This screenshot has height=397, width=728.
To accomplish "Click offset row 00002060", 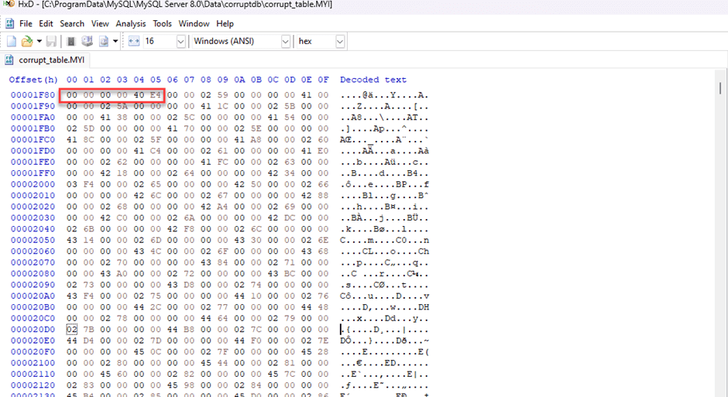I will pos(33,252).
